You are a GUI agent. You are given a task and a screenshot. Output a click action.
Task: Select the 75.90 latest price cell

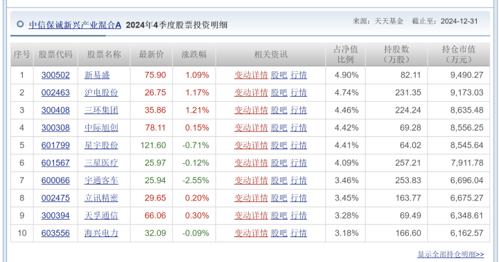(152, 75)
